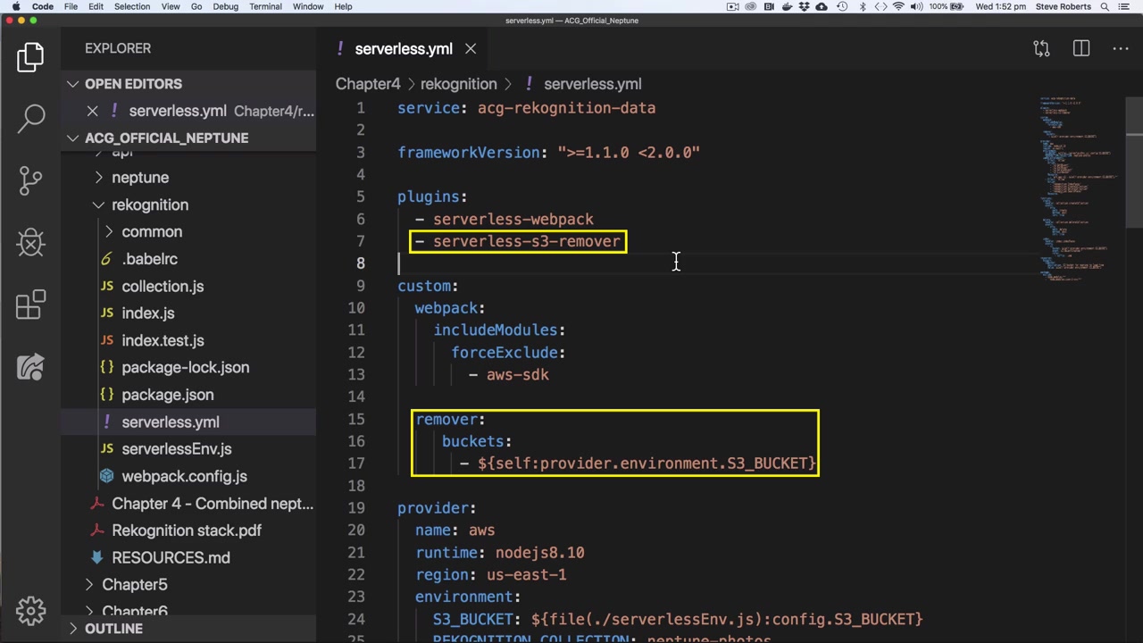This screenshot has height=643, width=1143.
Task: Open the More Actions ellipsis in editor
Action: [x=1121, y=48]
